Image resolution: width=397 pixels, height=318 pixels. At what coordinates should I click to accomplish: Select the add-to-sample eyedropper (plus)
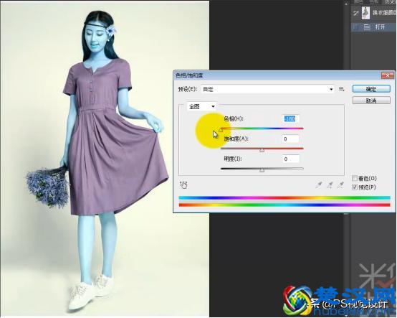pyautogui.click(x=330, y=185)
